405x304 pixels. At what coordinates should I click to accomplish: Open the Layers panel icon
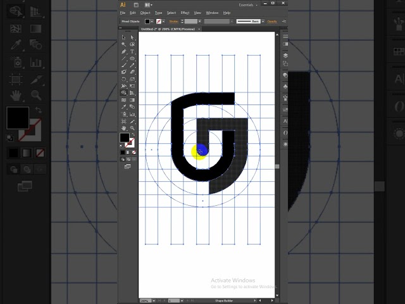285,55
